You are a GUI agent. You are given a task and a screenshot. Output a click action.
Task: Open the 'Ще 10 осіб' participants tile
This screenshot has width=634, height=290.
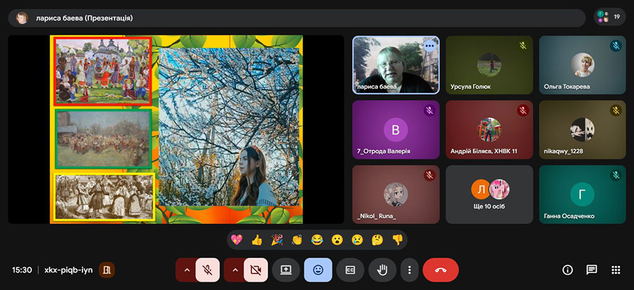click(491, 194)
